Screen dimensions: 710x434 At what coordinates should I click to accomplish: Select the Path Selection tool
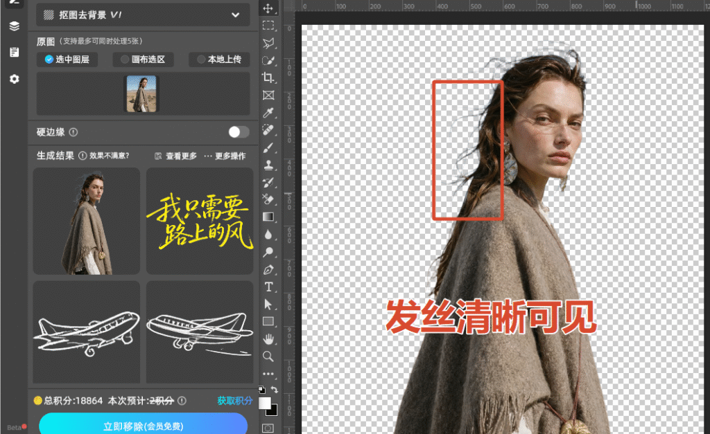pyautogui.click(x=268, y=305)
